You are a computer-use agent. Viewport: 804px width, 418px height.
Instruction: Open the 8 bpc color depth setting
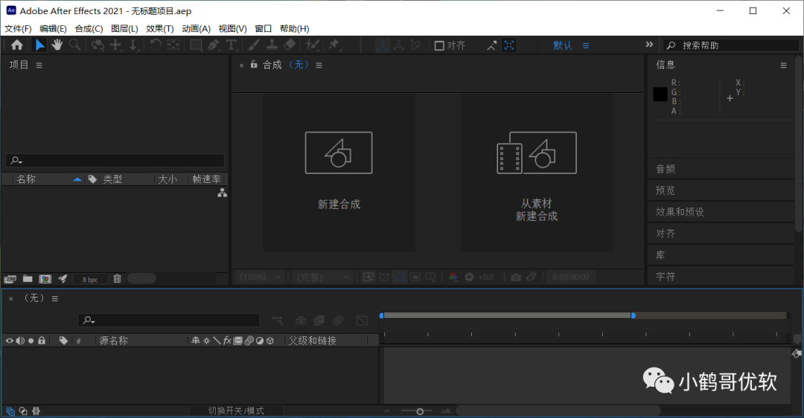(x=90, y=279)
